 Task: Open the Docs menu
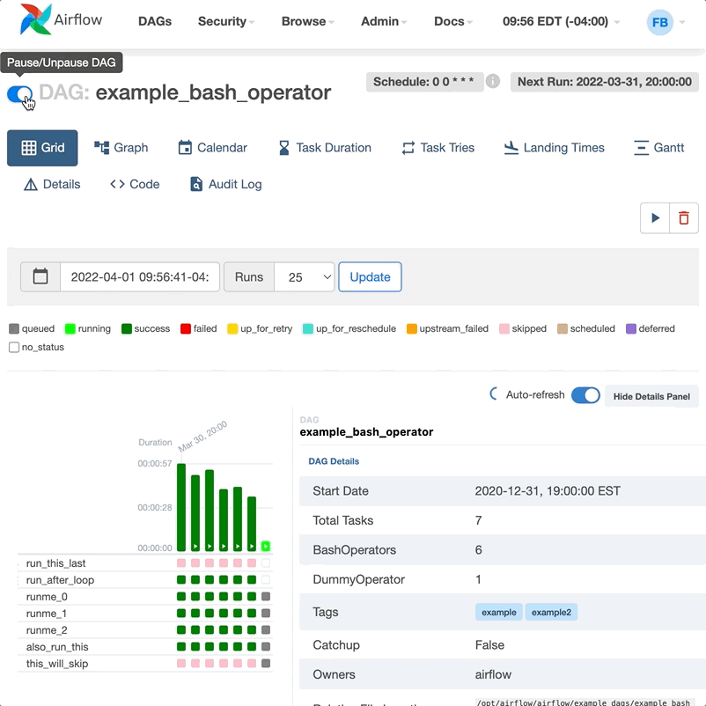pyautogui.click(x=453, y=21)
